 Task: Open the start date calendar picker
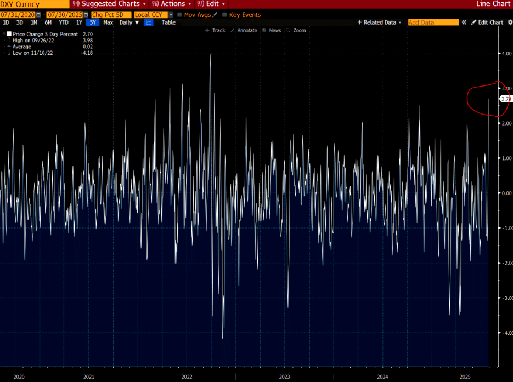38,14
